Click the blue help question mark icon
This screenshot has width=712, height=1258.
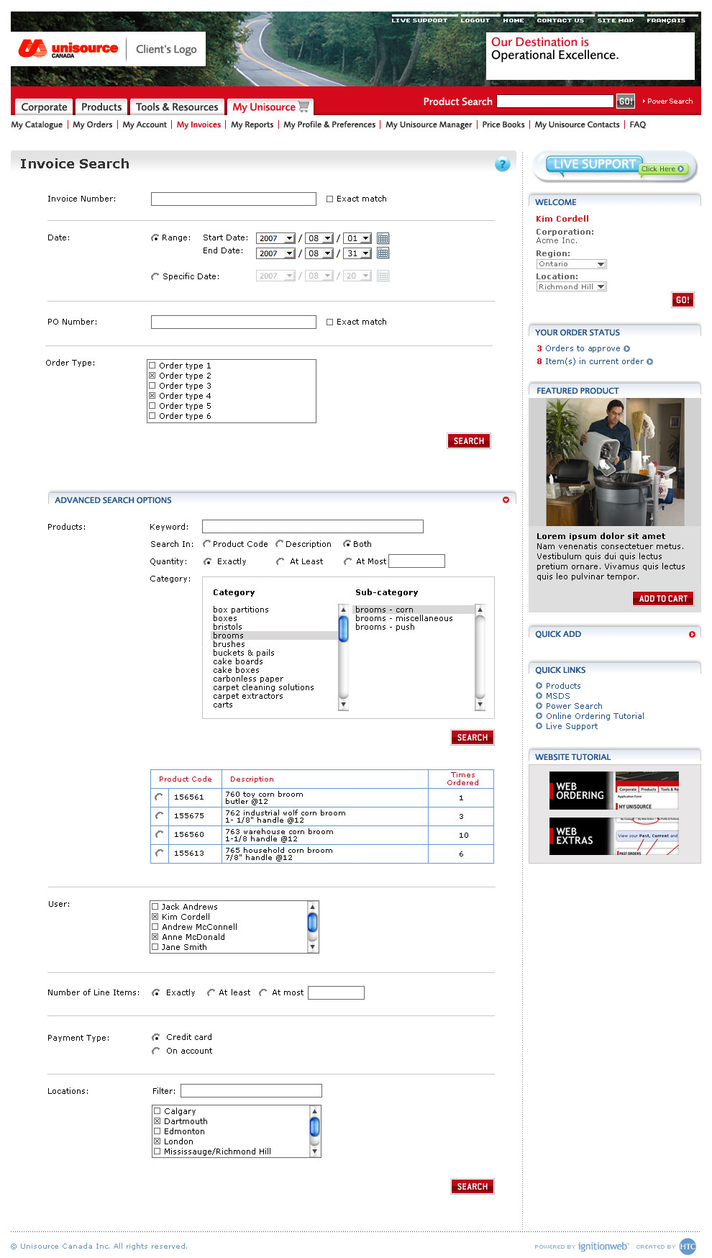(502, 164)
